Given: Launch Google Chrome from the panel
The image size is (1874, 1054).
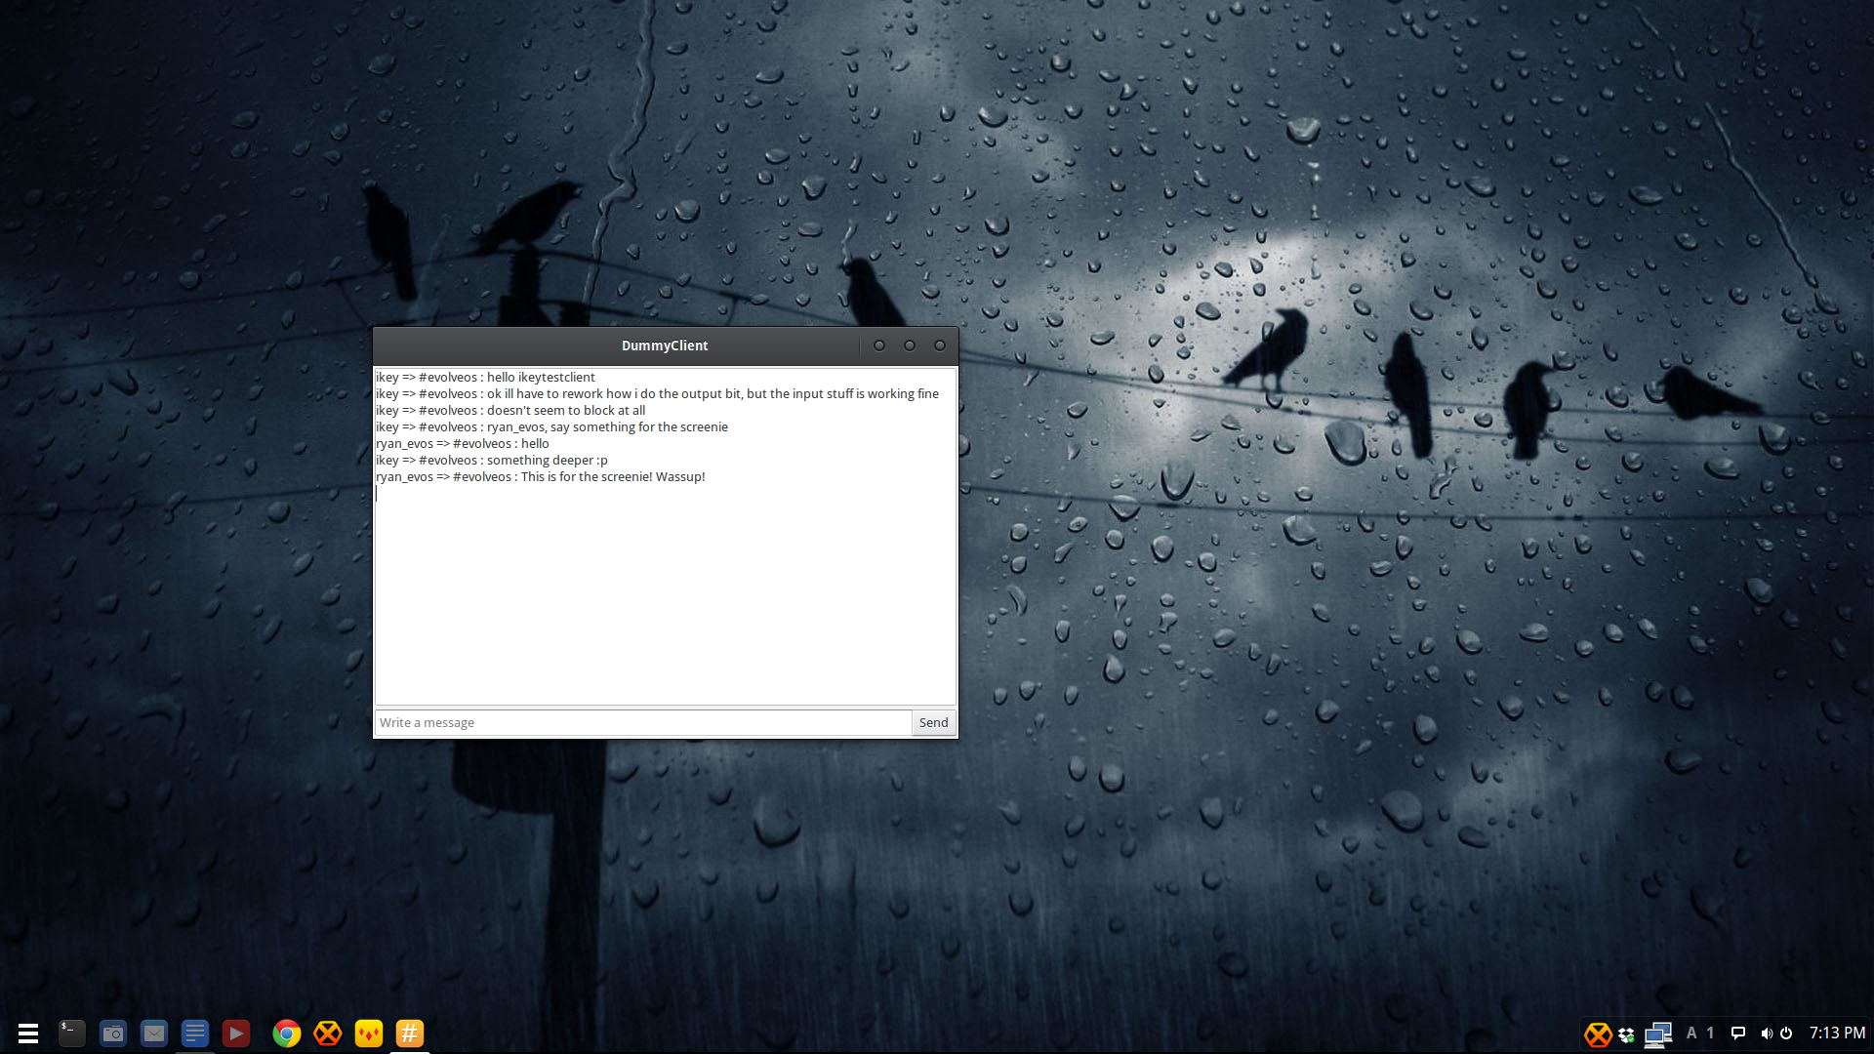Looking at the screenshot, I should tap(287, 1033).
